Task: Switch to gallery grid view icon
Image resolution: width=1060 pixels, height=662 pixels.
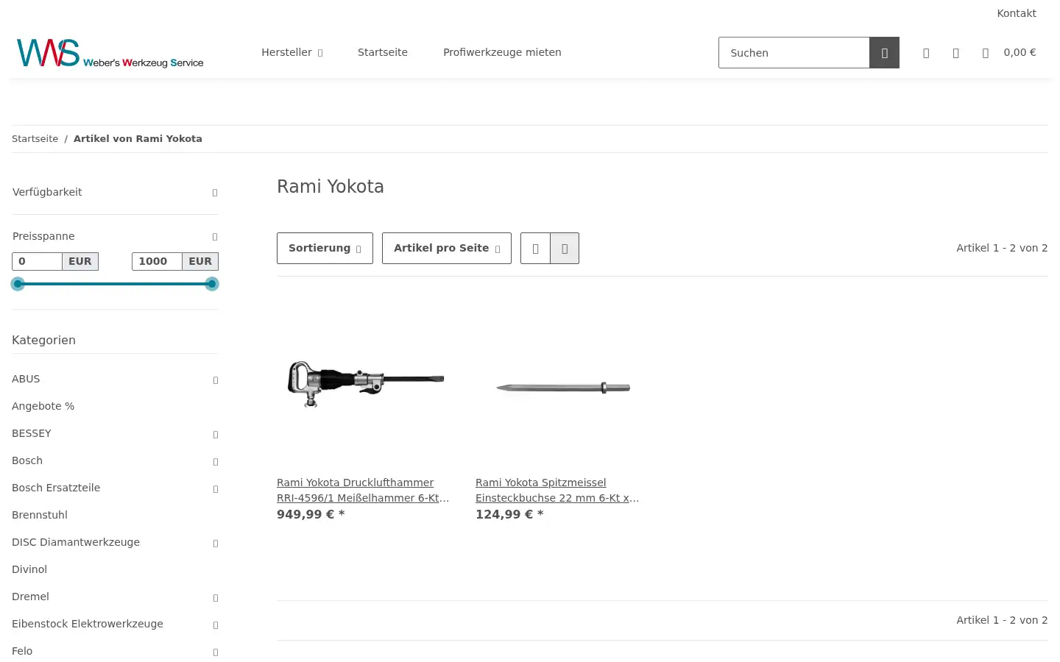Action: (x=565, y=249)
